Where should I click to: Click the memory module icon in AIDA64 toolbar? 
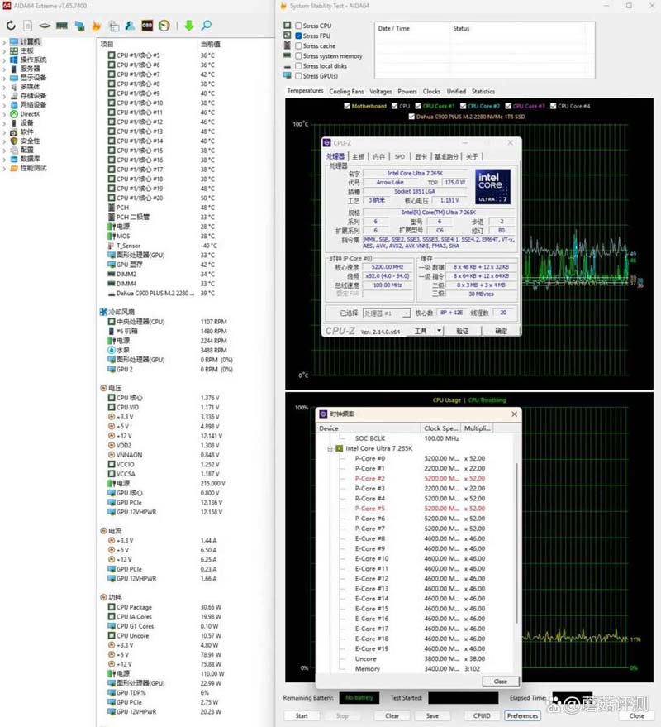[62, 26]
